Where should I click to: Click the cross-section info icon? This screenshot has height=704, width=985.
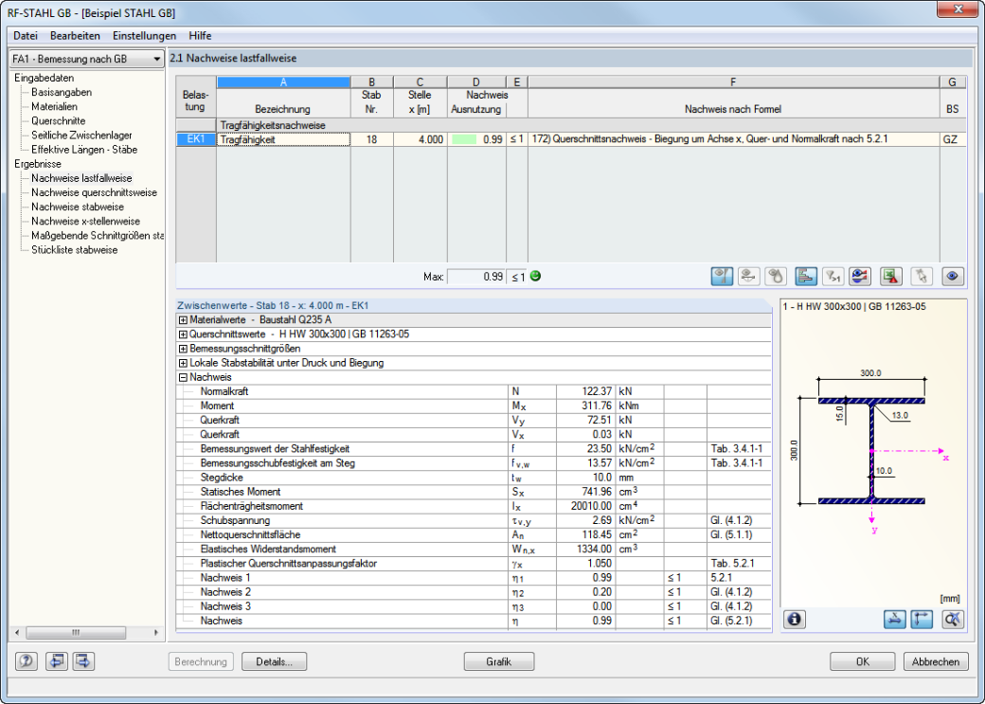click(795, 619)
